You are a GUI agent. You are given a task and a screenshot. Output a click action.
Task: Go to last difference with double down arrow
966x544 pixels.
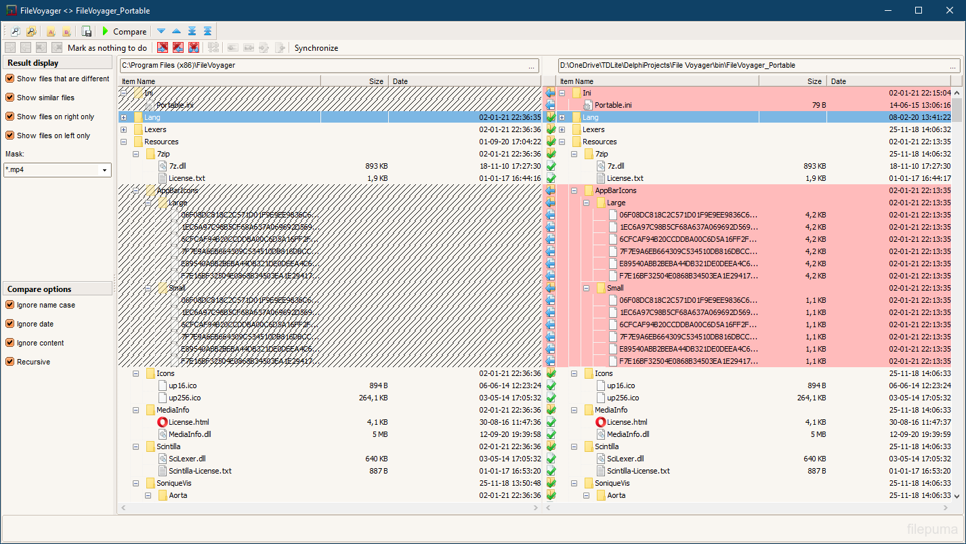192,32
